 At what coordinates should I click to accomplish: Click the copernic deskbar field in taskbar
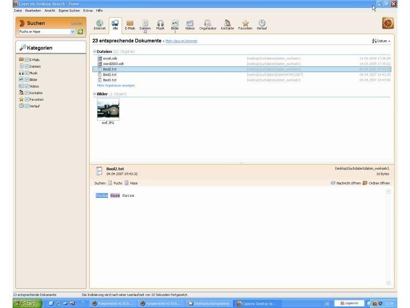pyautogui.click(x=349, y=303)
